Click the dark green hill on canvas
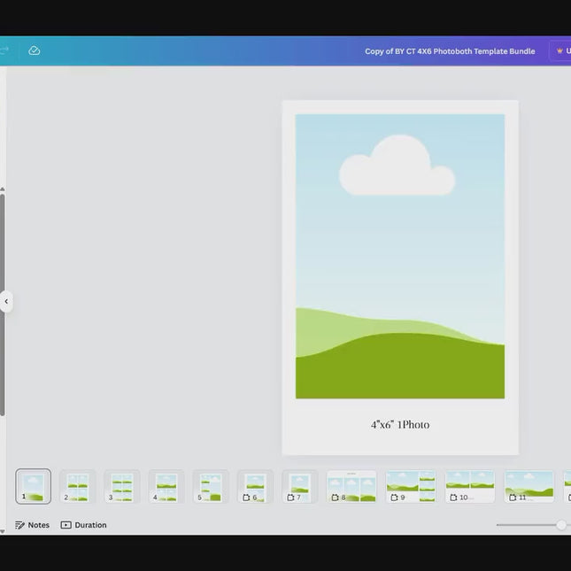The image size is (571, 571). point(400,372)
